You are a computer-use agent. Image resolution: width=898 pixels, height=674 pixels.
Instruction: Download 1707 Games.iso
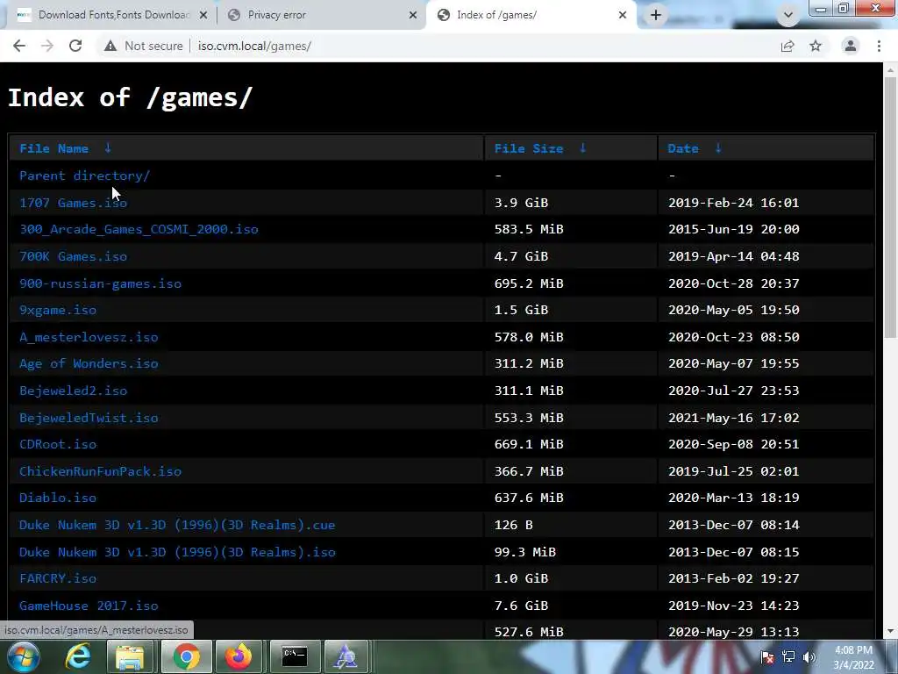pos(74,203)
